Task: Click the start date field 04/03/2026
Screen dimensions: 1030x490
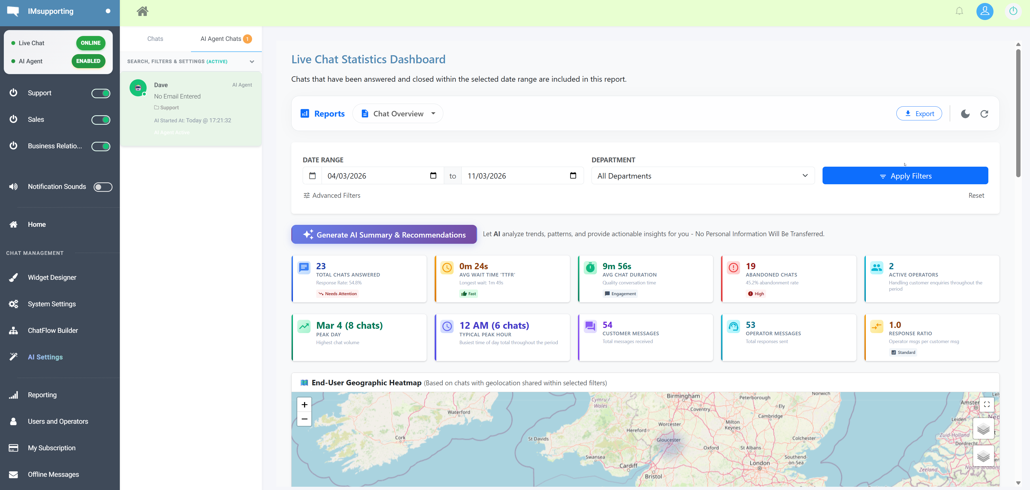Action: (x=382, y=176)
